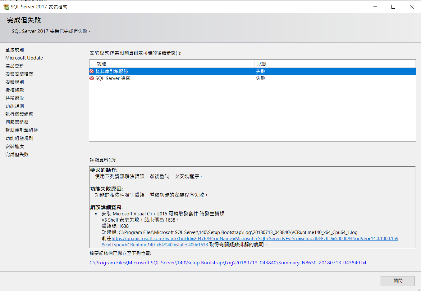Select the 產品更新 step in sidebar
Screen dimensions: 421x291
point(15,66)
